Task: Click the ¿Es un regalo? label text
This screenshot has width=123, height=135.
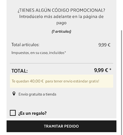Action: [x=32, y=113]
